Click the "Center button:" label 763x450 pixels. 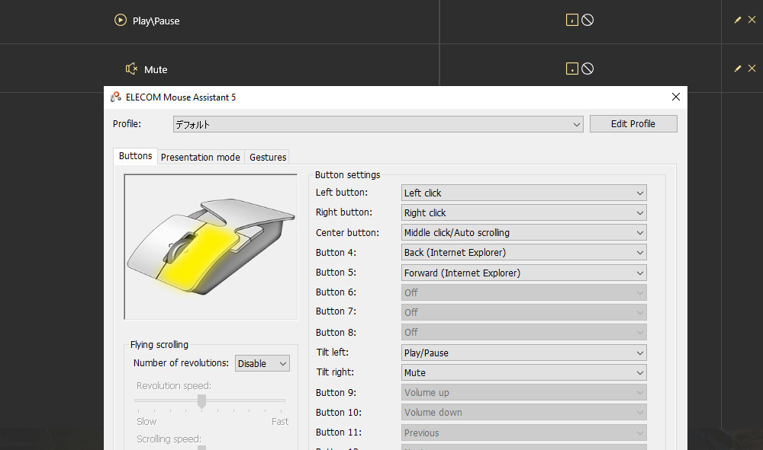coord(347,232)
